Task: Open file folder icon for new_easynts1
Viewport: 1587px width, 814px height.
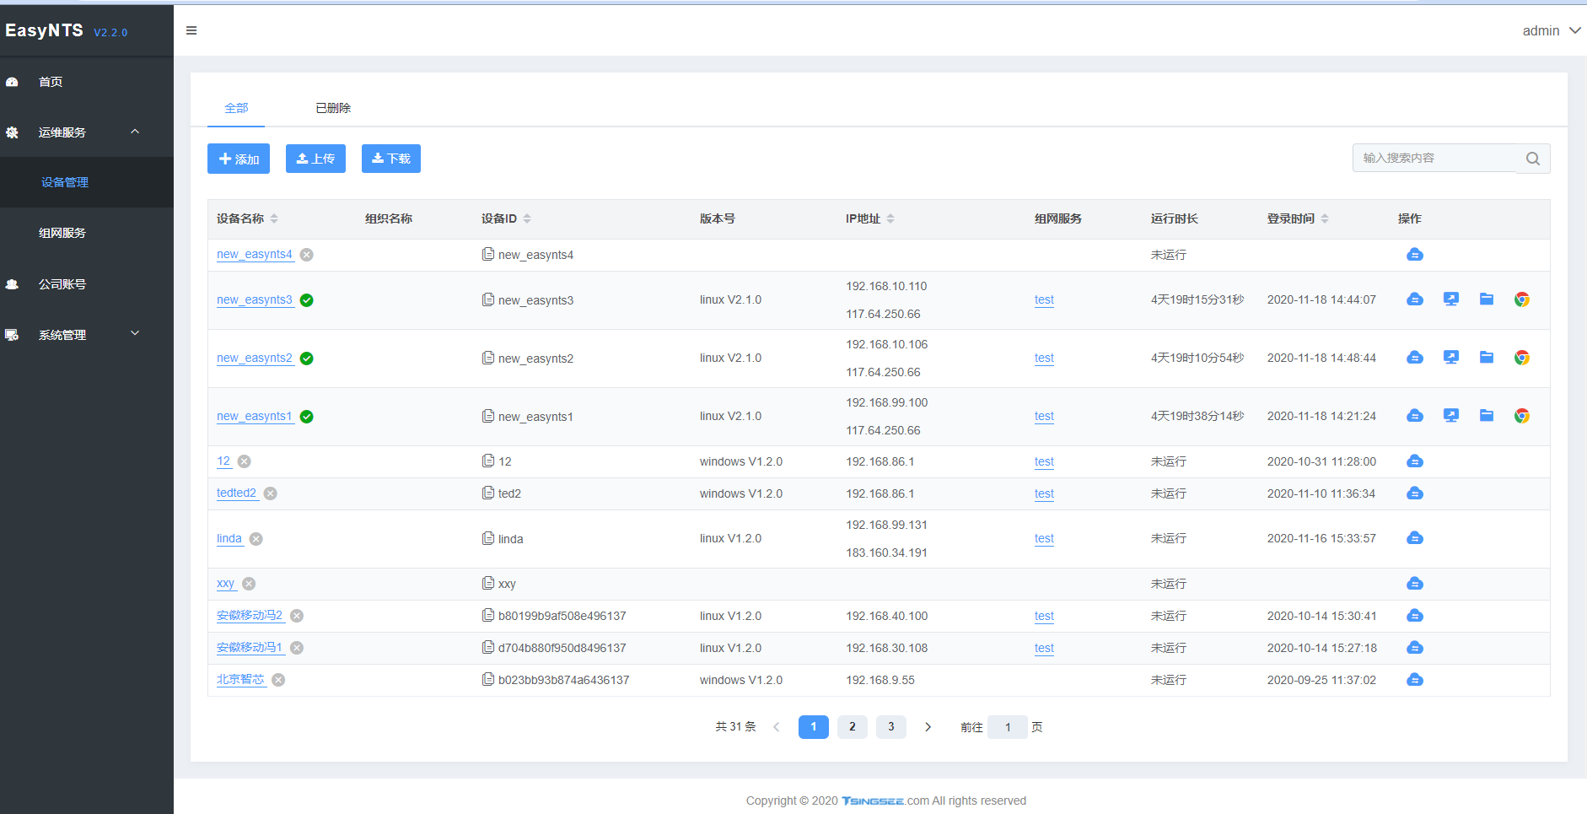Action: 1487,416
